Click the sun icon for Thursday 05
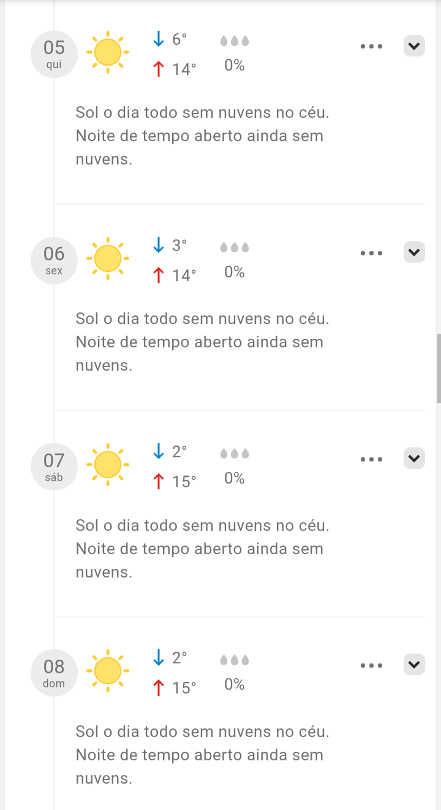Viewport: 441px width, 810px height. [x=108, y=52]
